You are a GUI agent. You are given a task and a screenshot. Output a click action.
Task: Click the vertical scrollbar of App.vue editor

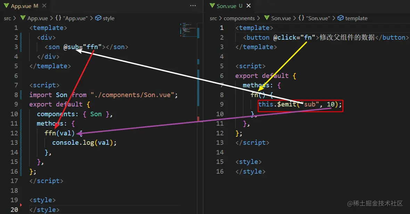(198, 118)
